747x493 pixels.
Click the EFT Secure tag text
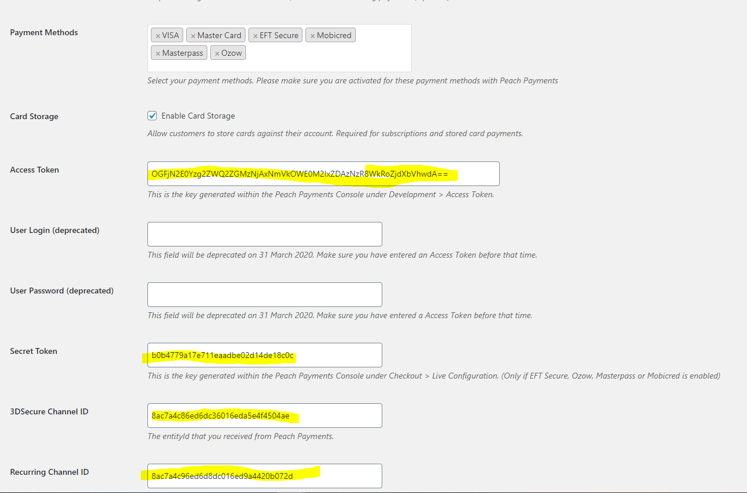(x=279, y=35)
